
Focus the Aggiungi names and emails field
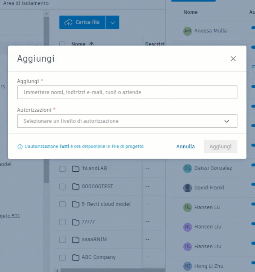[127, 92]
